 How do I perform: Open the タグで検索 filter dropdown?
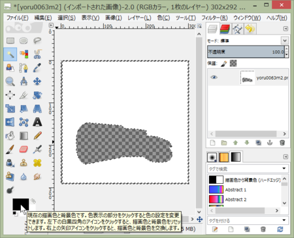(x=284, y=169)
